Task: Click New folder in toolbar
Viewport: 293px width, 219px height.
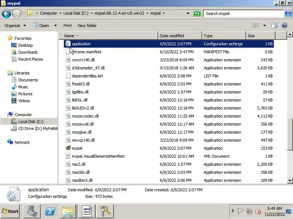Action: [87, 26]
